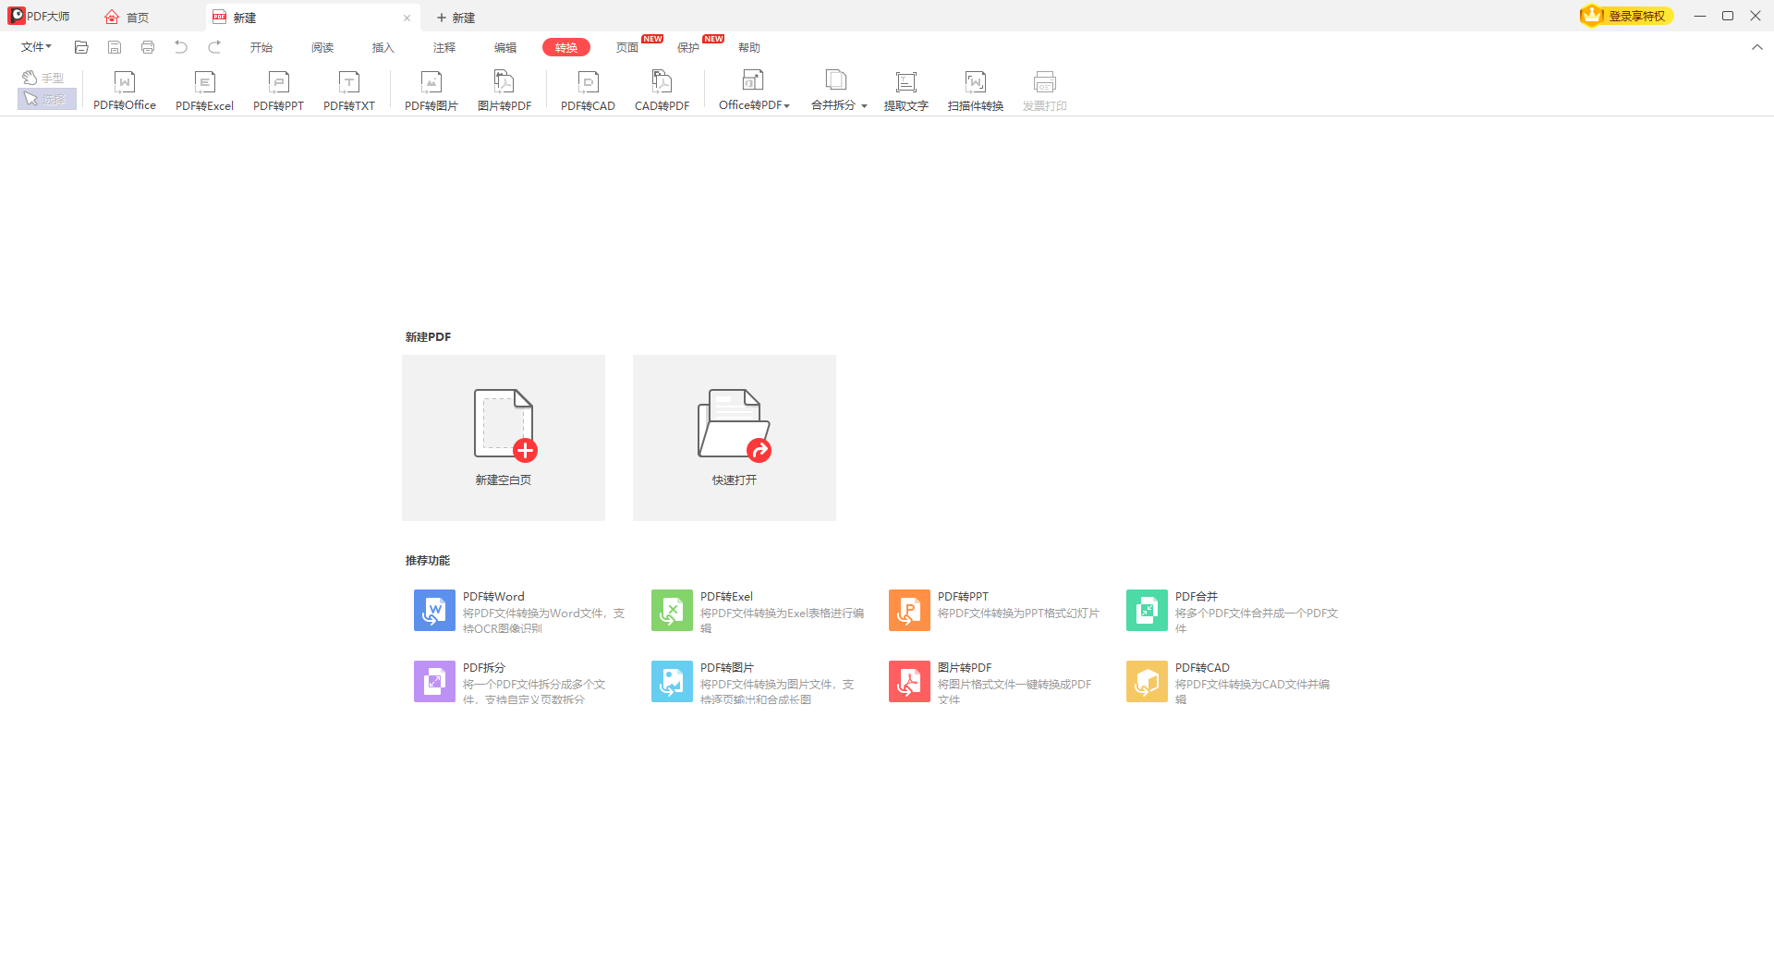Click the 发票打印 invoice print icon
This screenshot has width=1774, height=960.
click(x=1044, y=91)
